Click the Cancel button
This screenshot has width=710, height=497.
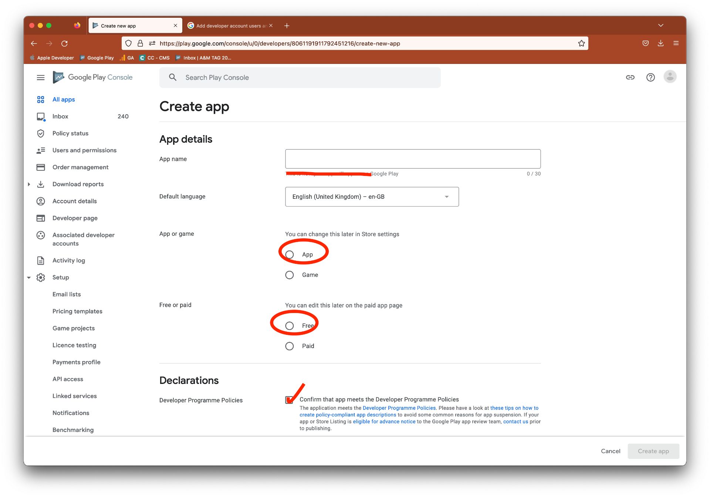(x=610, y=451)
